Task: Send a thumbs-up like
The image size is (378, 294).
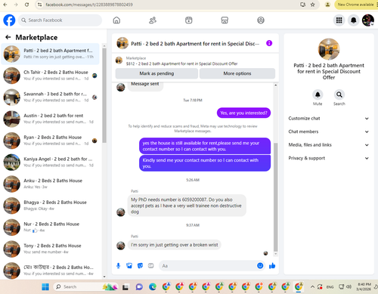Action: 272,265
